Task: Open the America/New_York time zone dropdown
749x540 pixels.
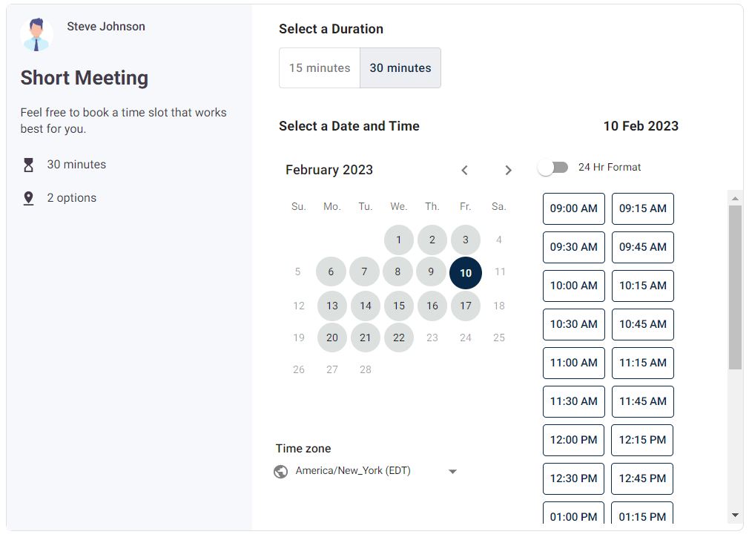Action: coord(353,470)
